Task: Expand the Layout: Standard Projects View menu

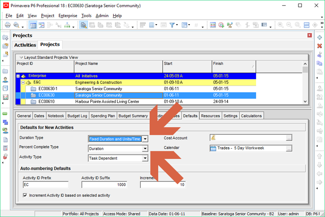Action: (21, 57)
